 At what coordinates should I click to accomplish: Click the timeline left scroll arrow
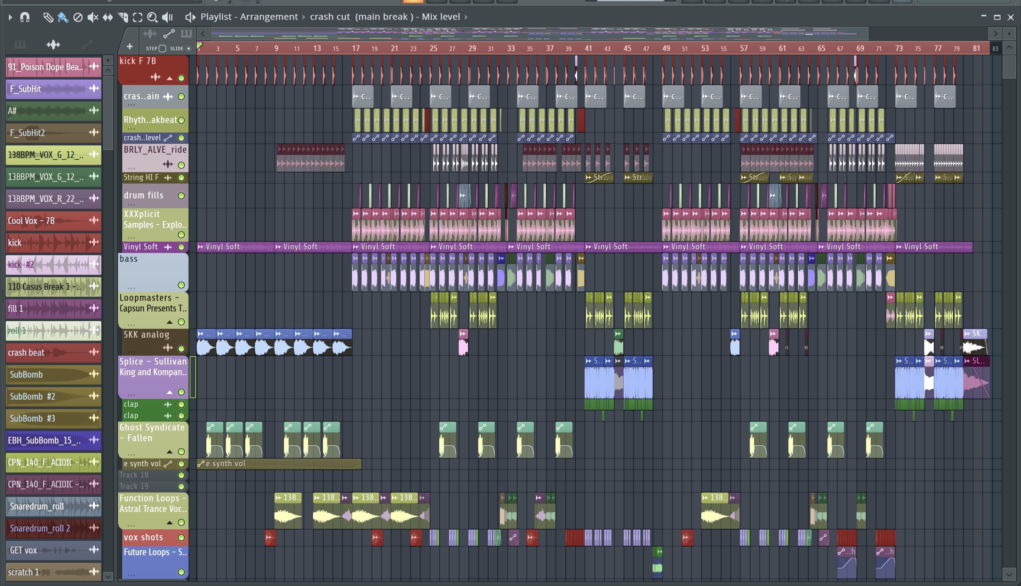click(x=203, y=34)
